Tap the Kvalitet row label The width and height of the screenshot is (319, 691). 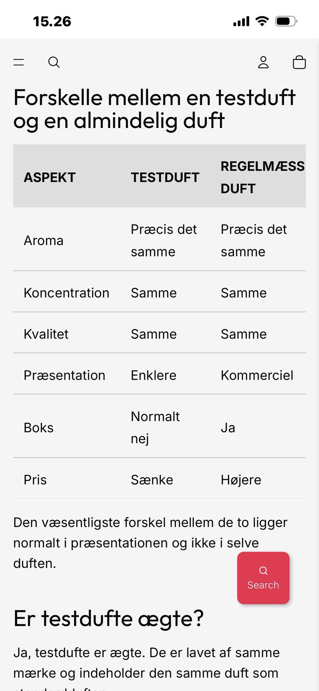(46, 334)
